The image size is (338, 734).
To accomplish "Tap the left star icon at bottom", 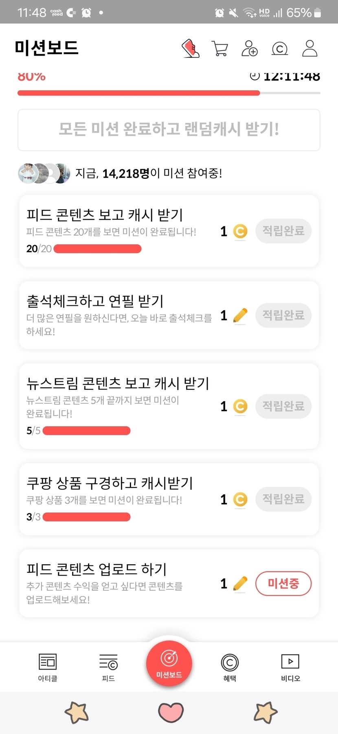I will click(x=77, y=712).
